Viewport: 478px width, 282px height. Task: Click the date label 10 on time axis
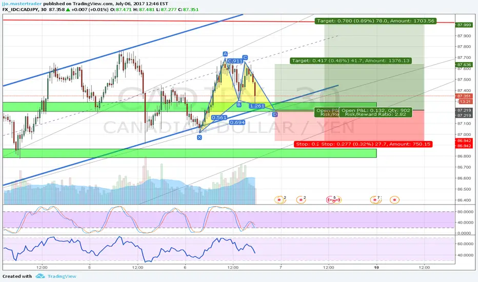point(376,267)
